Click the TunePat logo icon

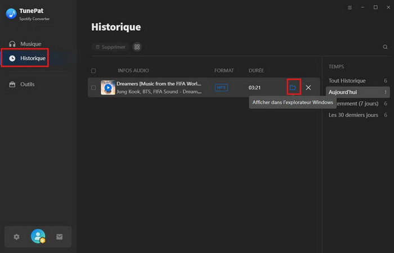tap(11, 13)
